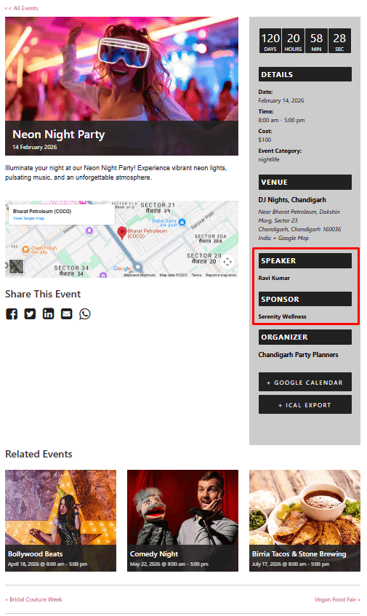Screen dimensions: 367x616
Task: Open View larger map link
Action: 28,218
